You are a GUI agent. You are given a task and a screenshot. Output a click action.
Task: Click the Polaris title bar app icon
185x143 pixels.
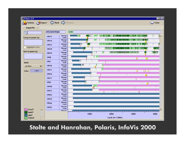click(23, 19)
